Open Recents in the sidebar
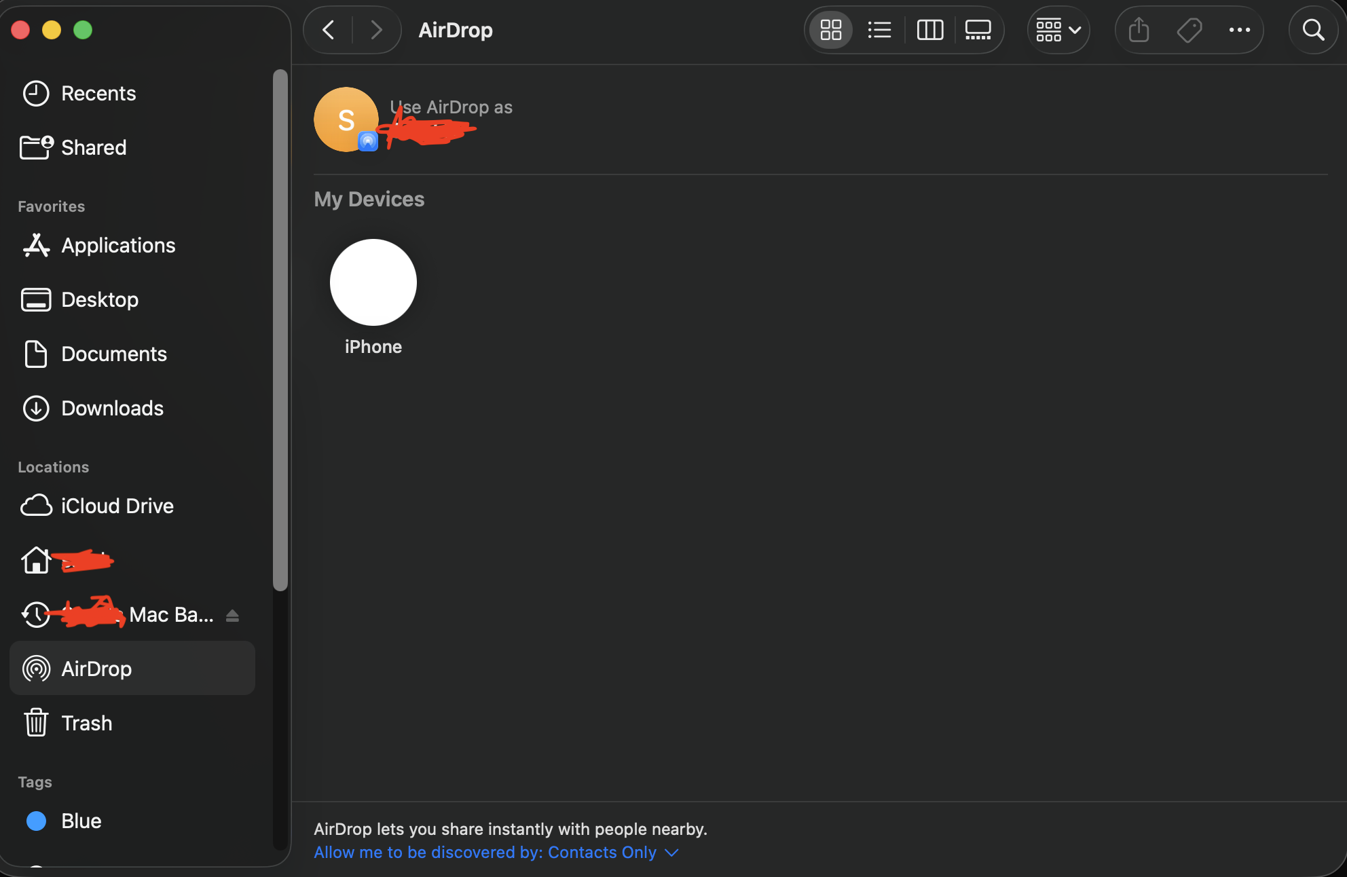The height and width of the screenshot is (877, 1347). 98,93
